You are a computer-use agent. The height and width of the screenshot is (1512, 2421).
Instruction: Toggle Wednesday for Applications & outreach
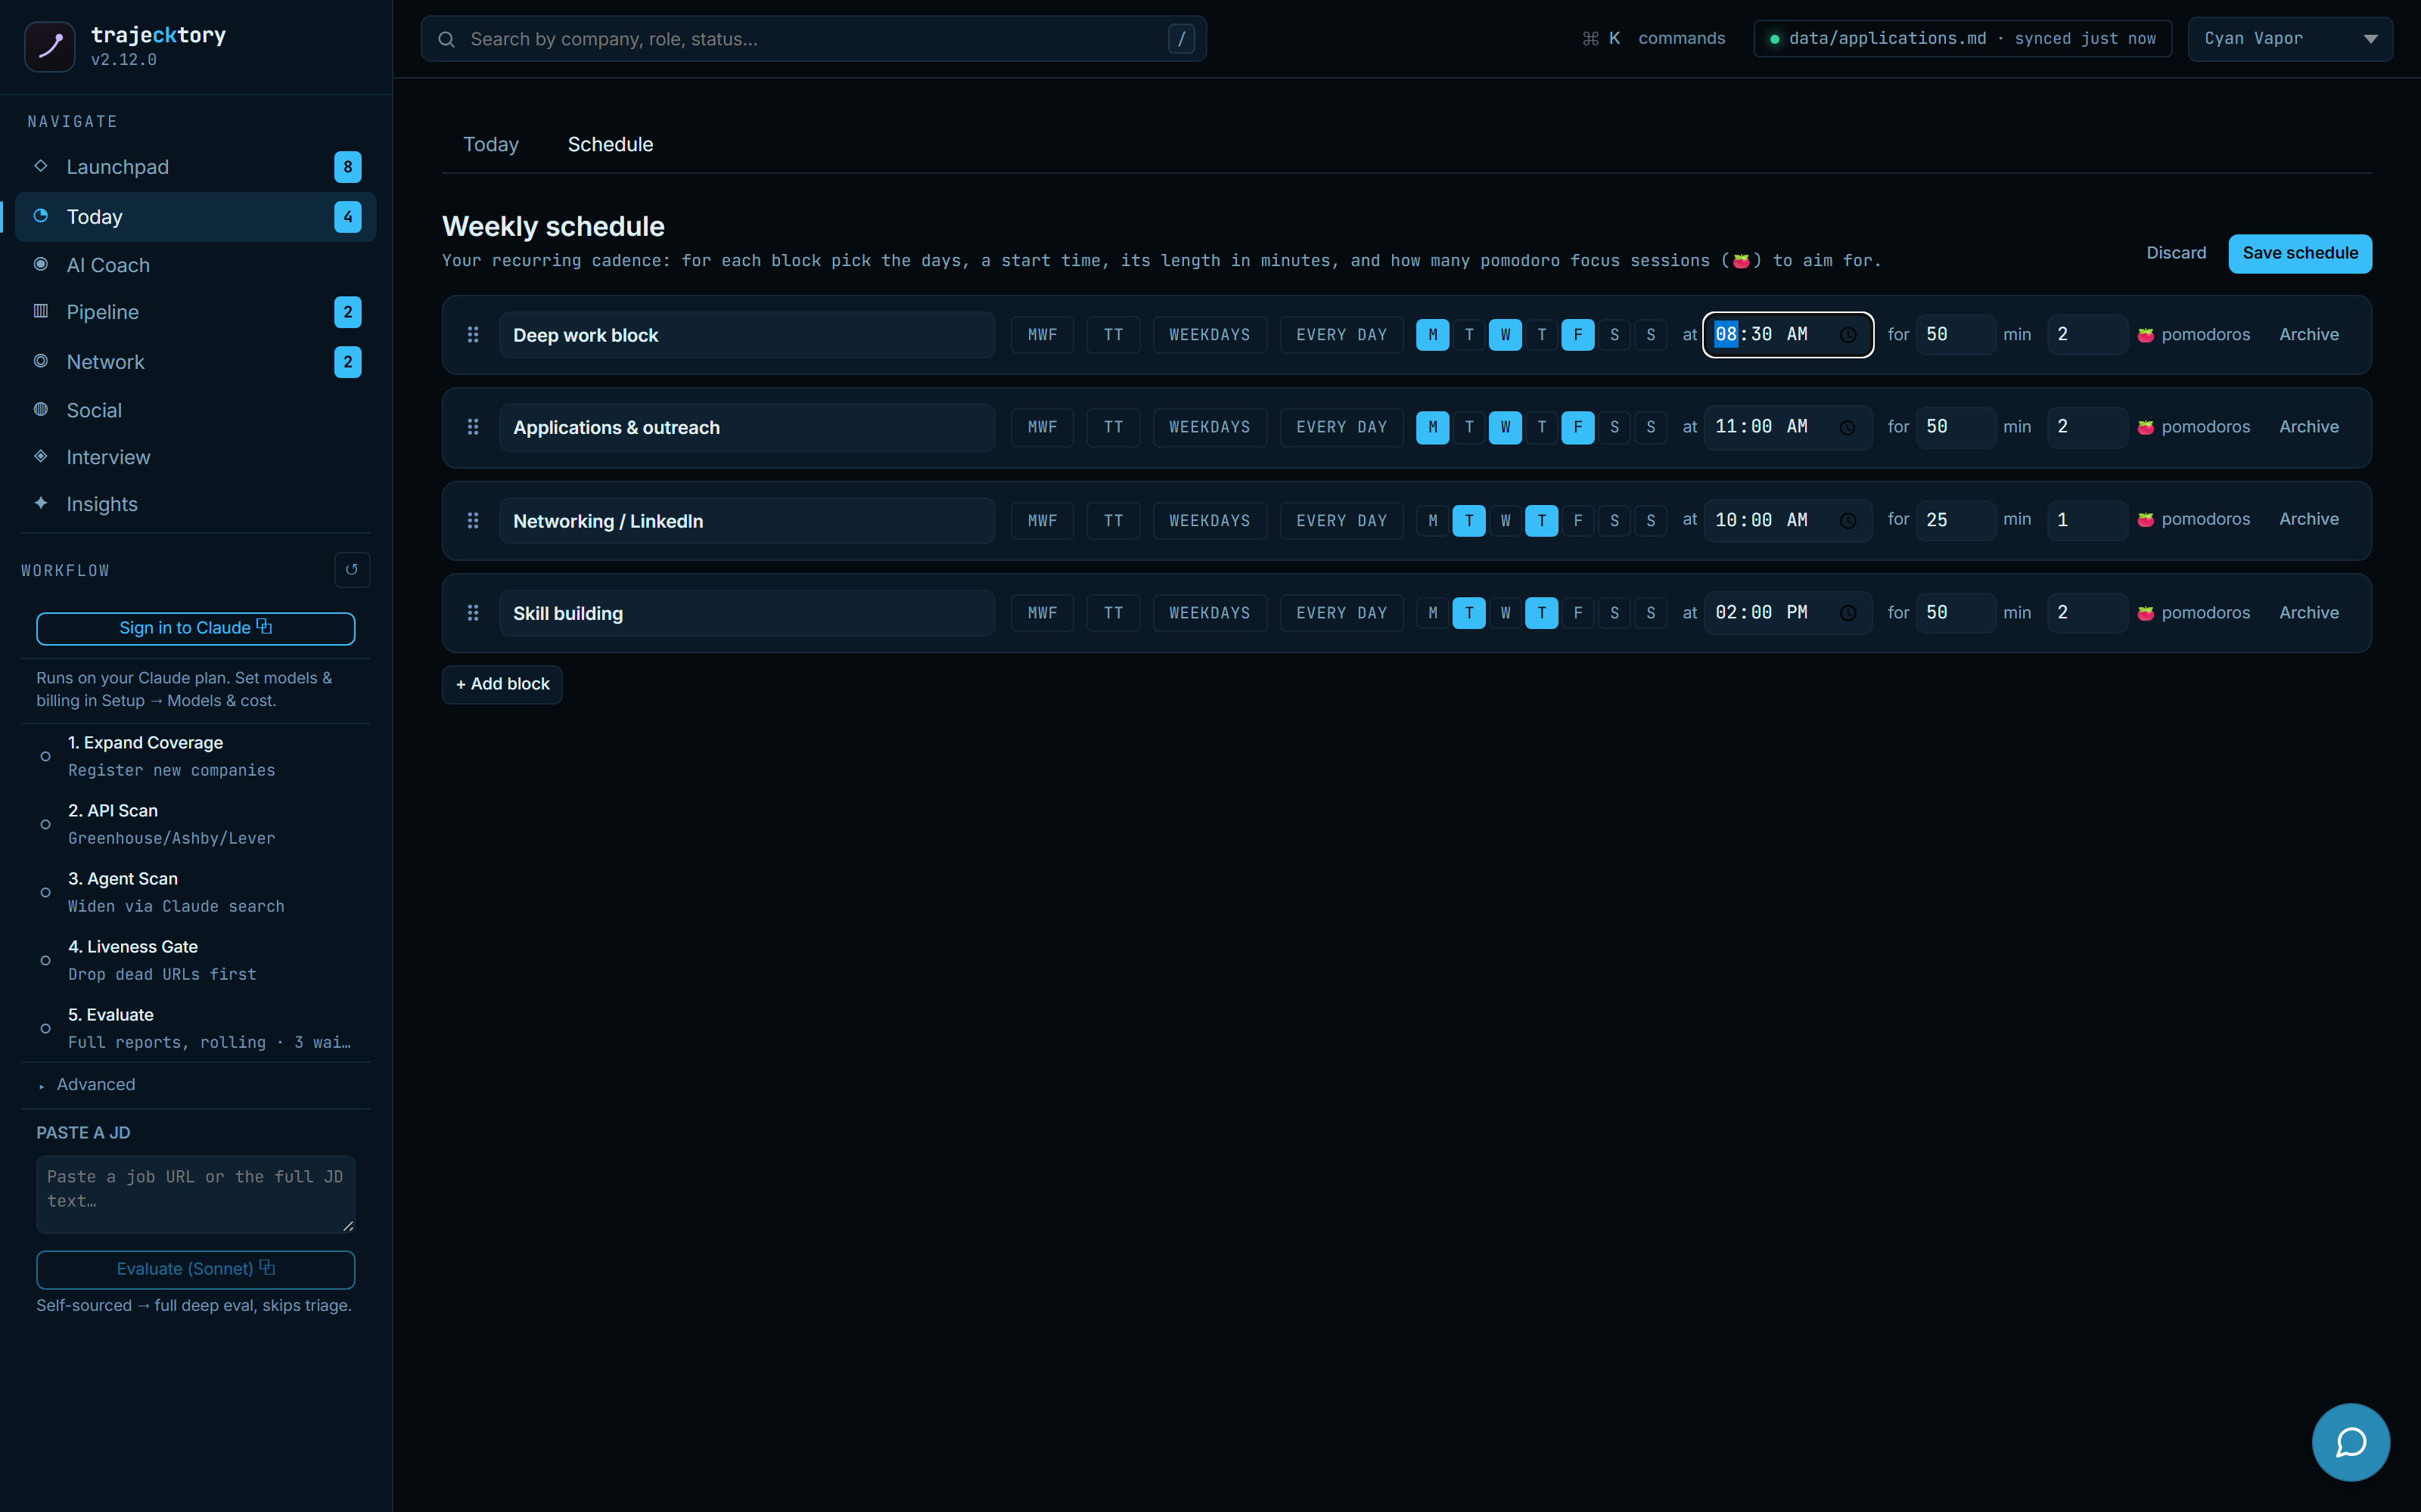pos(1506,427)
